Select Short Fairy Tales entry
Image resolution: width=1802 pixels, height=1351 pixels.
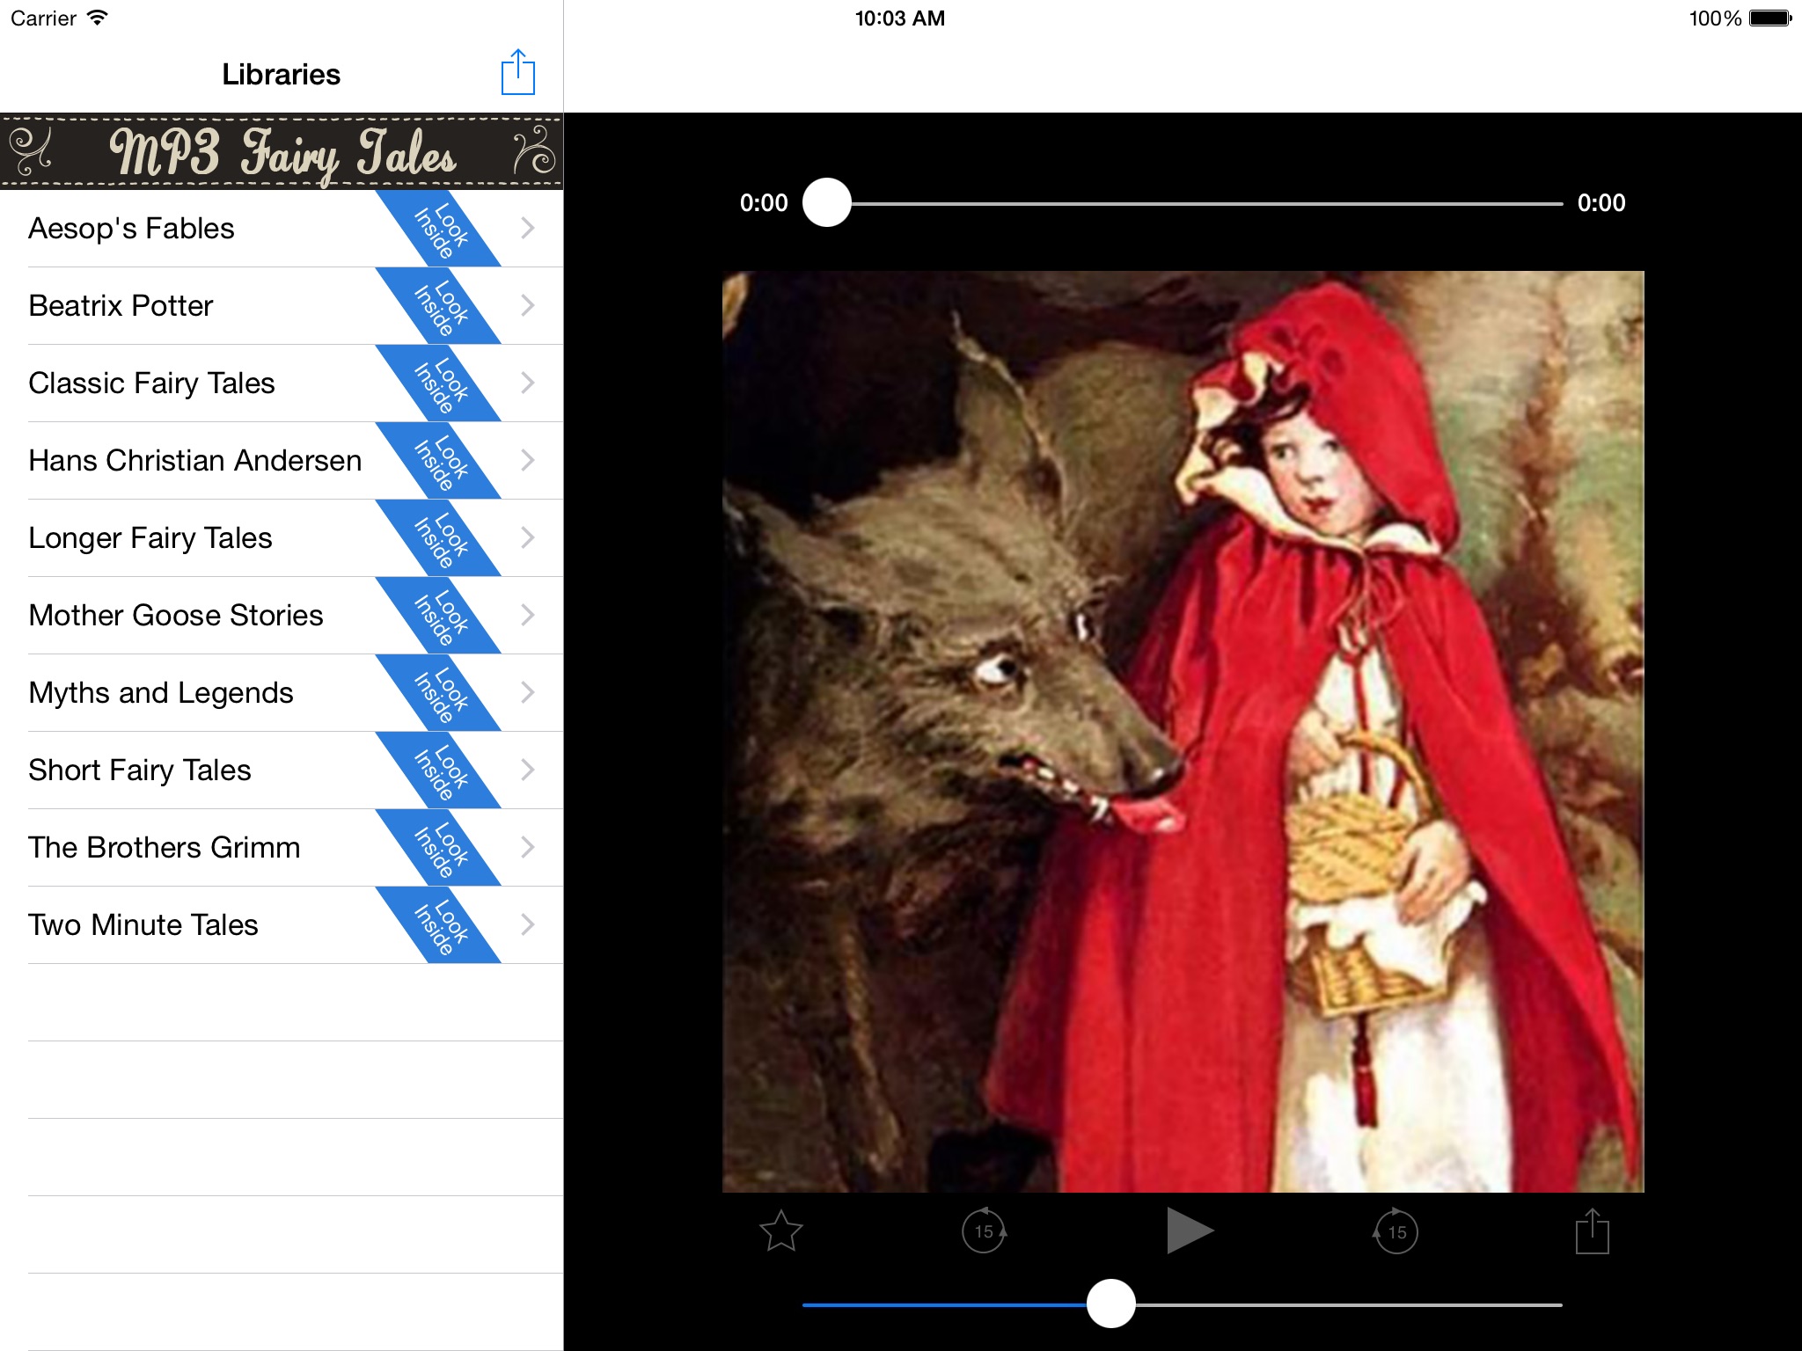(x=140, y=770)
